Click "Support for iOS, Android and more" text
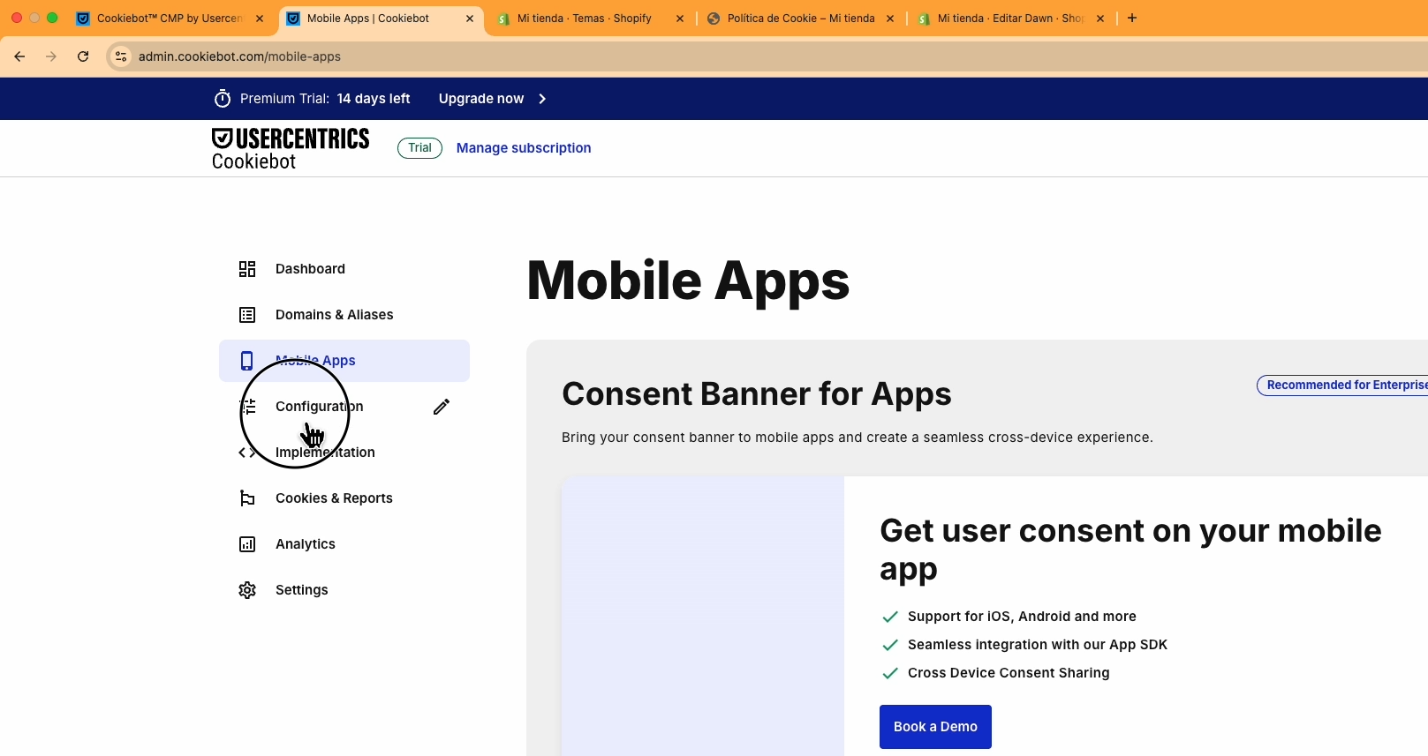Viewport: 1428px width, 756px height. (1022, 617)
